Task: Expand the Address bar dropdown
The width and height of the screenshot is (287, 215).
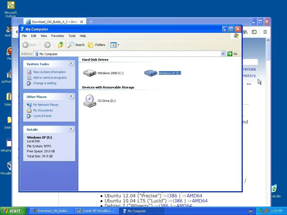Action: [x=223, y=54]
